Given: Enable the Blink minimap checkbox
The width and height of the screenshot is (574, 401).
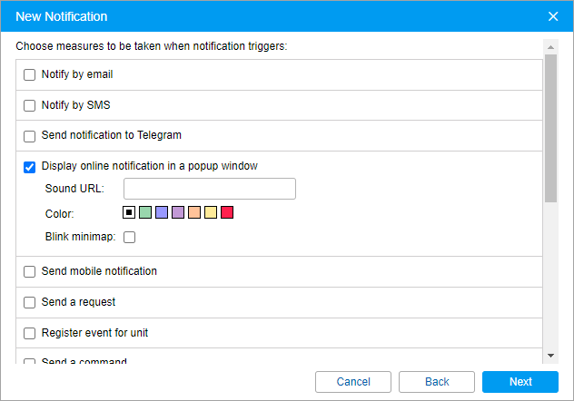Looking at the screenshot, I should 129,237.
